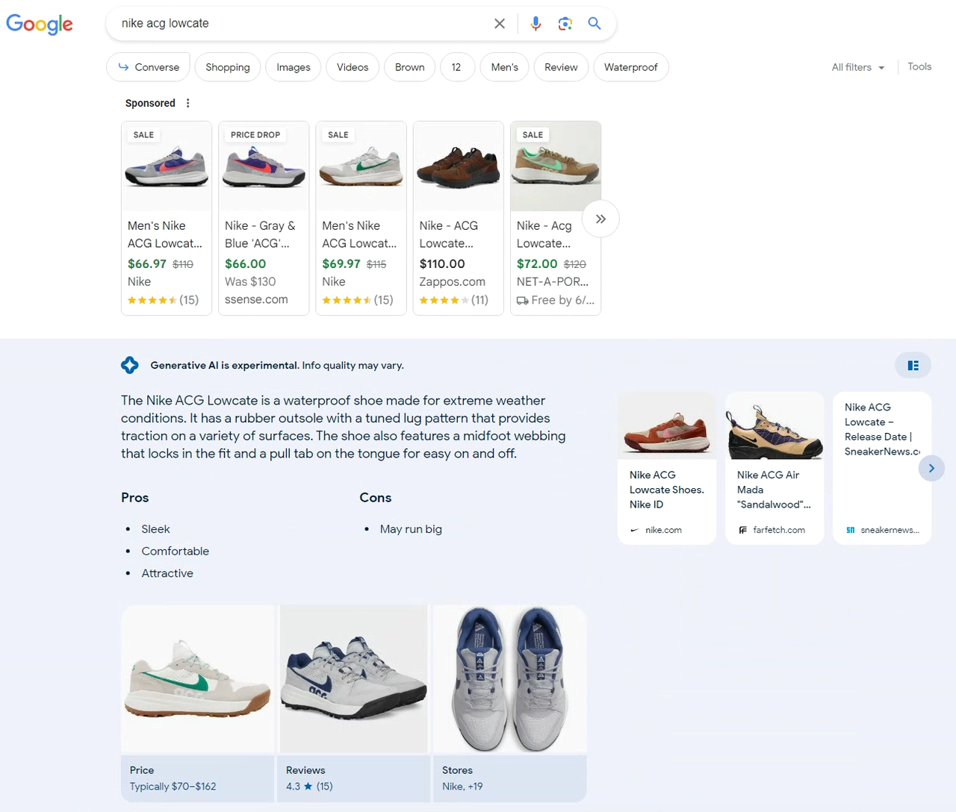Click the Reviews 4.3 star tile
The width and height of the screenshot is (956, 812).
(x=354, y=778)
